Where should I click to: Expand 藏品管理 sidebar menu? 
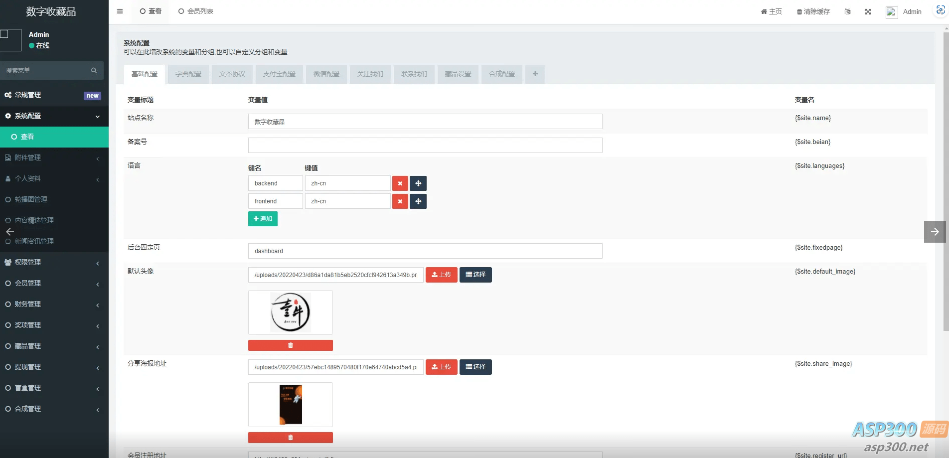coord(54,346)
